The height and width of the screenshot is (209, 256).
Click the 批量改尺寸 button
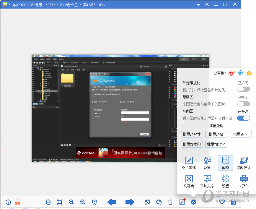tap(192, 134)
